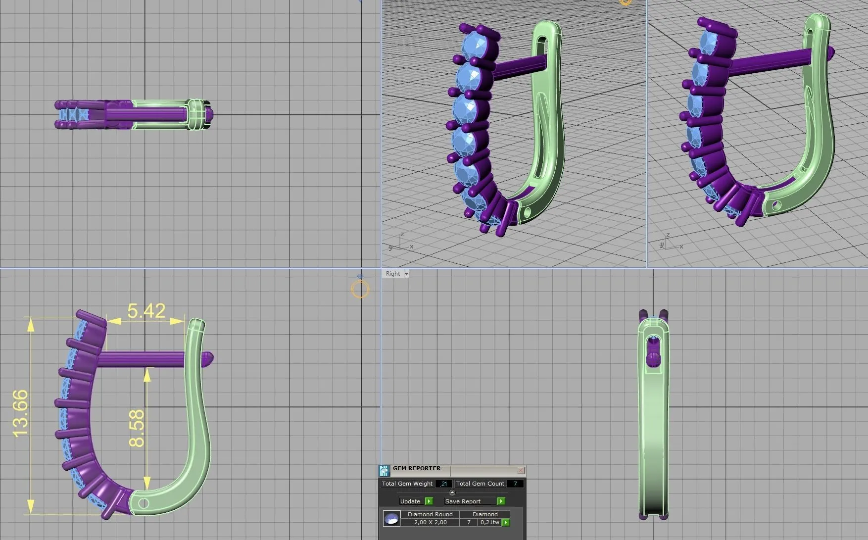Click the Diamond Round gem type cell
The height and width of the screenshot is (540, 868).
[430, 514]
